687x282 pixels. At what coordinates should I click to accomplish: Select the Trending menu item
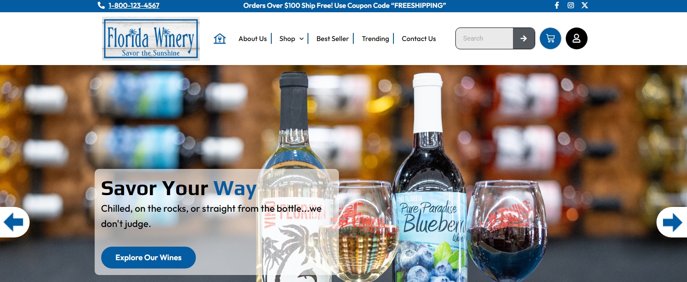(x=375, y=38)
